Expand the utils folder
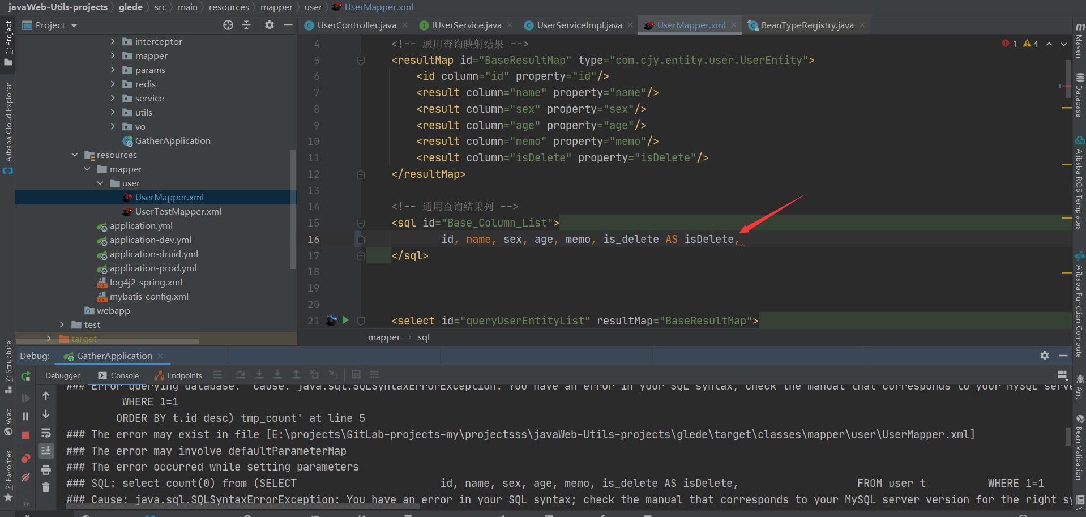 coord(113,112)
